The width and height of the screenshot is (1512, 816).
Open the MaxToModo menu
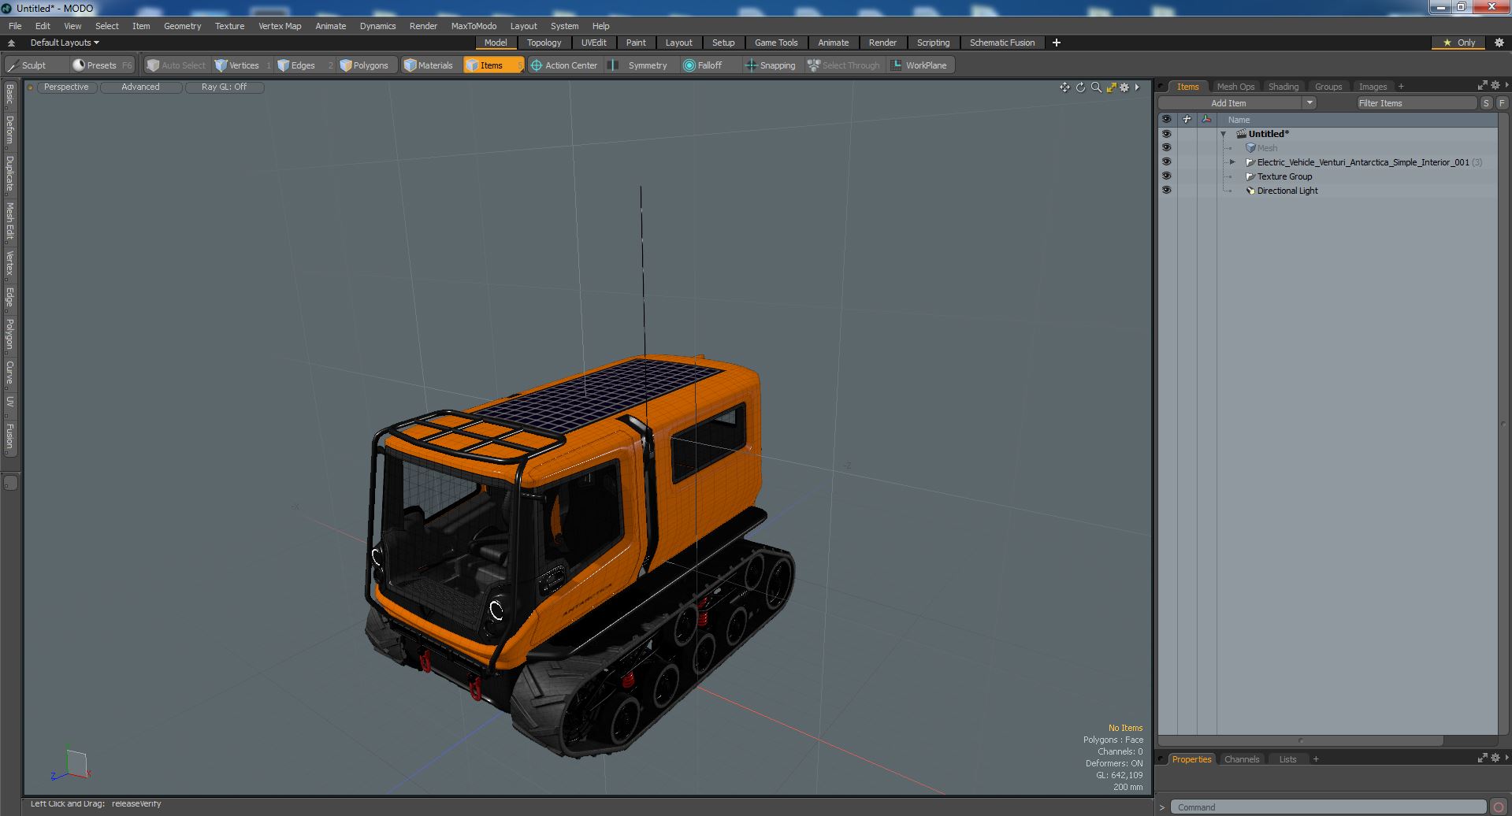[474, 26]
